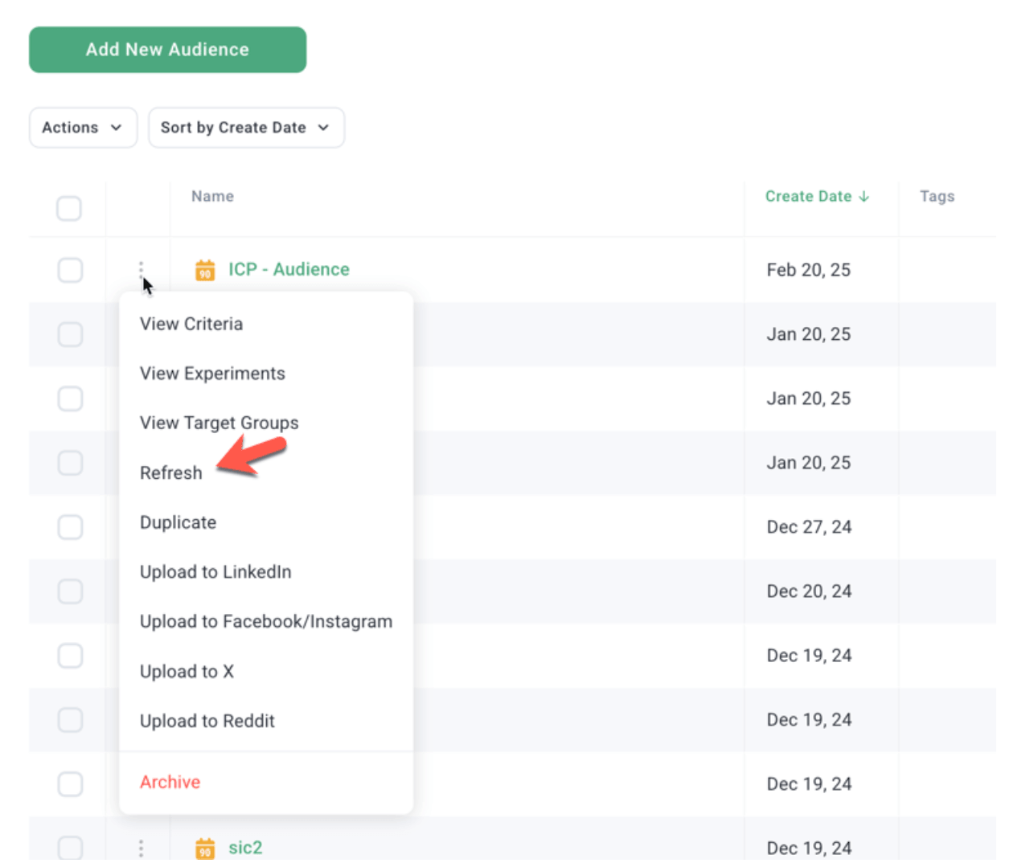The height and width of the screenshot is (863, 1034).
Task: Open the Actions dropdown
Action: [83, 128]
